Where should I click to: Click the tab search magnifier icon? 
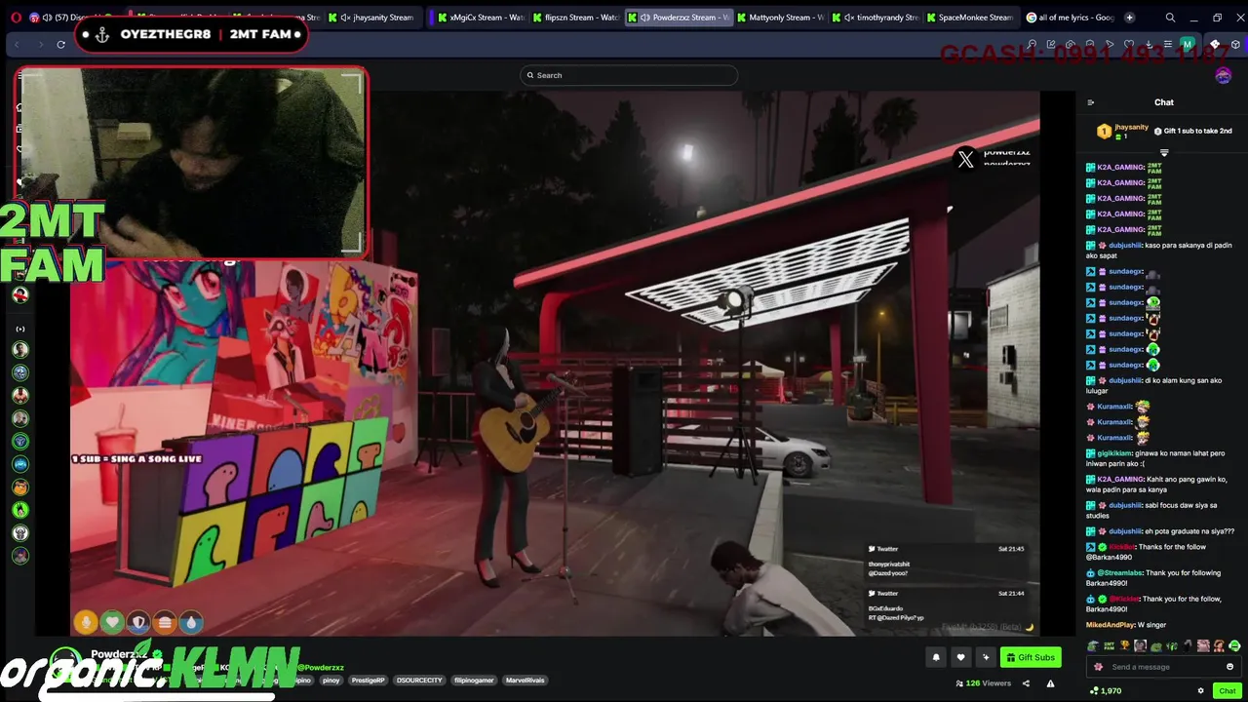[1170, 18]
